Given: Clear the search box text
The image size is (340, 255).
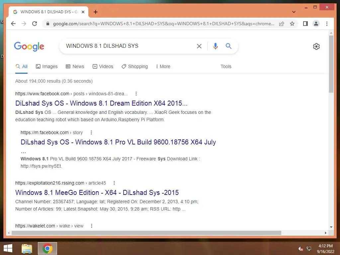Looking at the screenshot, I should pyautogui.click(x=199, y=46).
